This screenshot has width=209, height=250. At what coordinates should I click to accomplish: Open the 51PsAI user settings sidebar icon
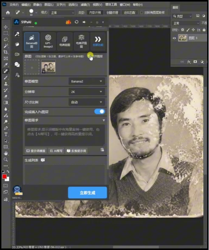(17, 75)
